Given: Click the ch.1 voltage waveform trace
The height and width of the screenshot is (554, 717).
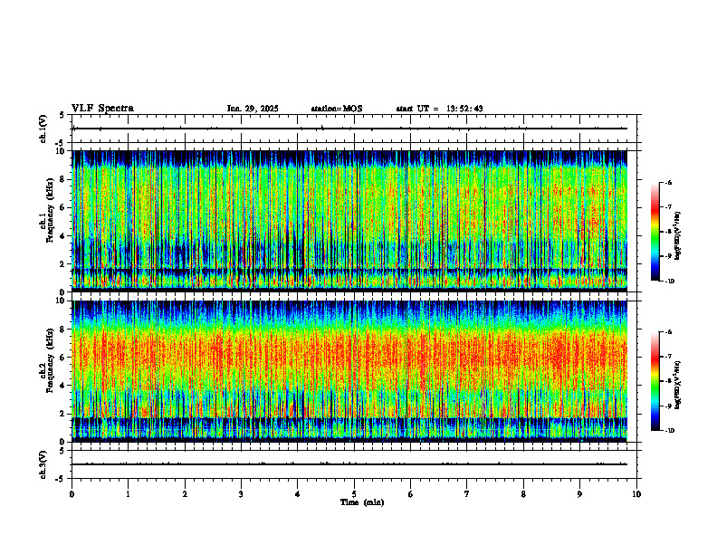Looking at the screenshot, I should [x=349, y=129].
